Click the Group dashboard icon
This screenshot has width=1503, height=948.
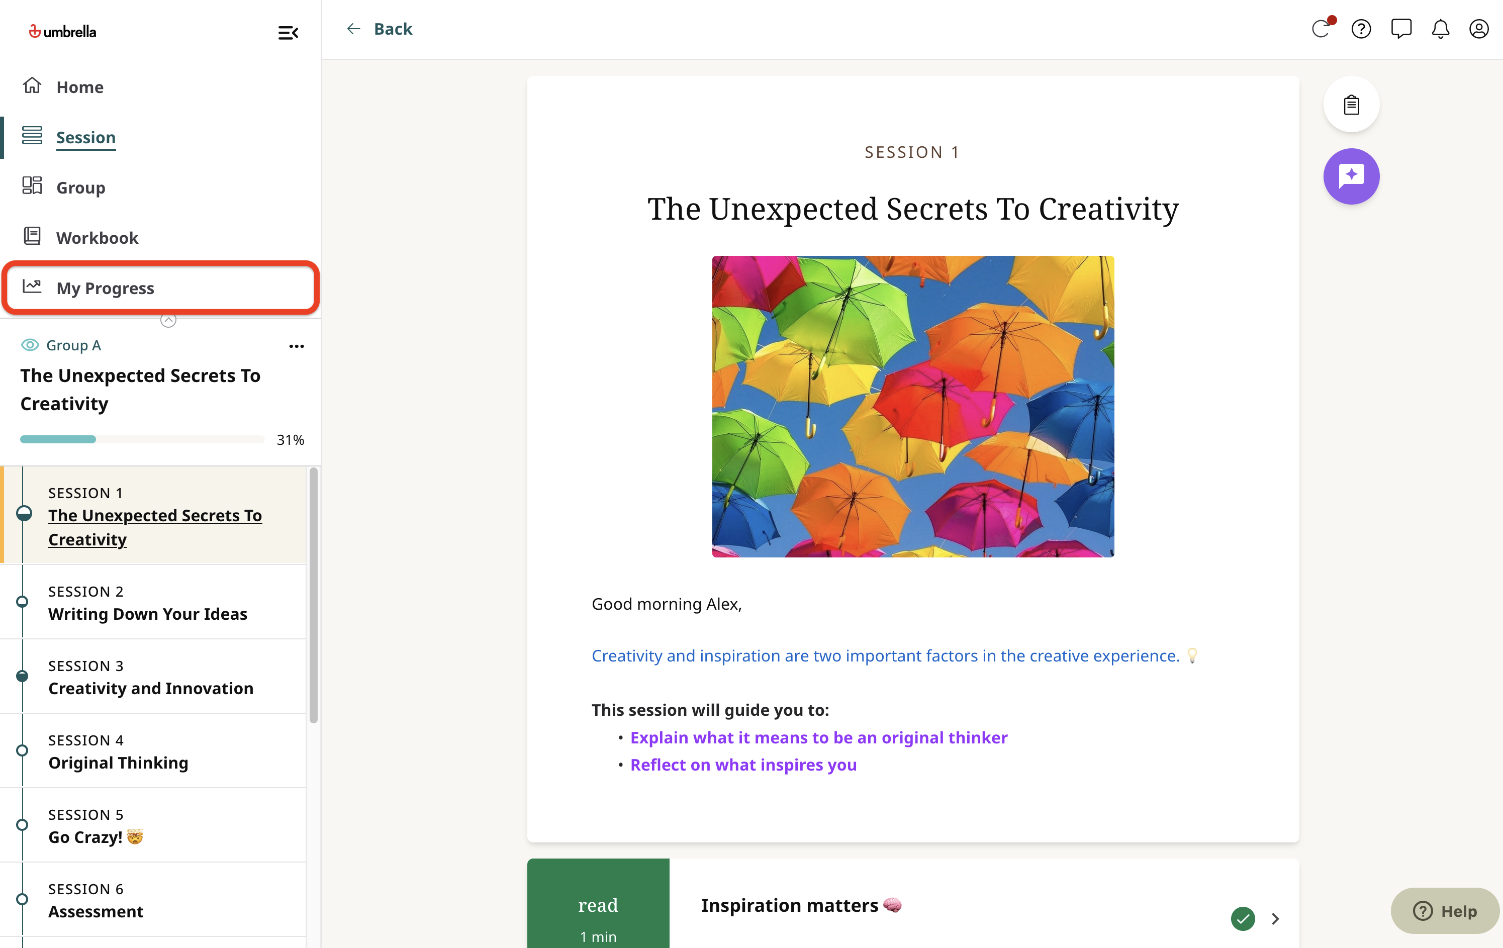tap(32, 186)
